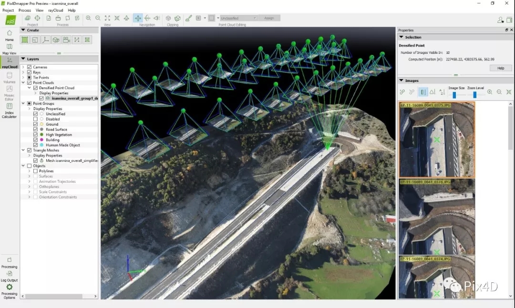Open the Index Calculator view

click(x=9, y=110)
